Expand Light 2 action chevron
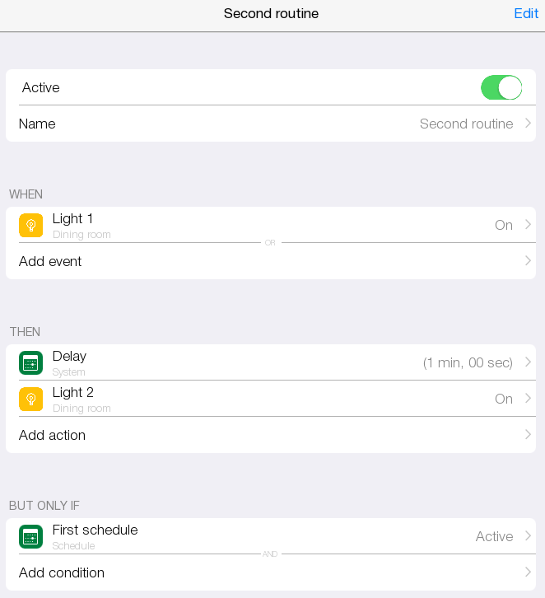The height and width of the screenshot is (598, 545). click(x=528, y=399)
